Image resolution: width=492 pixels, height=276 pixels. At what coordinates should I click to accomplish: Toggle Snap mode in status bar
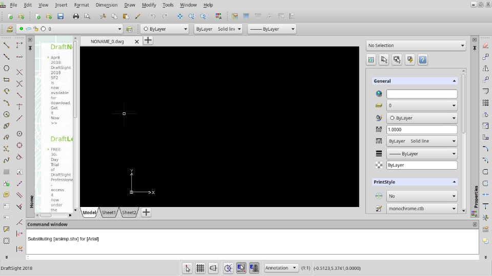187,268
